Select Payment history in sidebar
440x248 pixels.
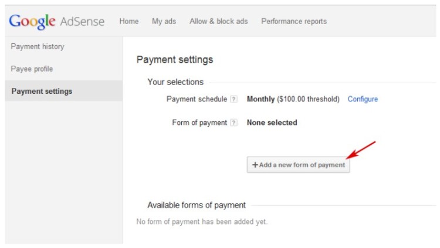pos(38,46)
